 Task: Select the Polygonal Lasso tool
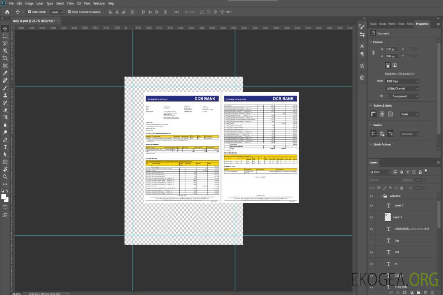click(x=5, y=43)
